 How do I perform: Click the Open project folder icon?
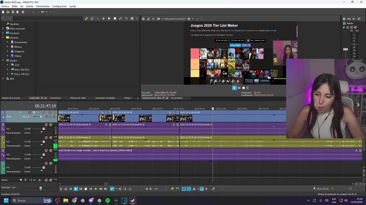point(8,12)
